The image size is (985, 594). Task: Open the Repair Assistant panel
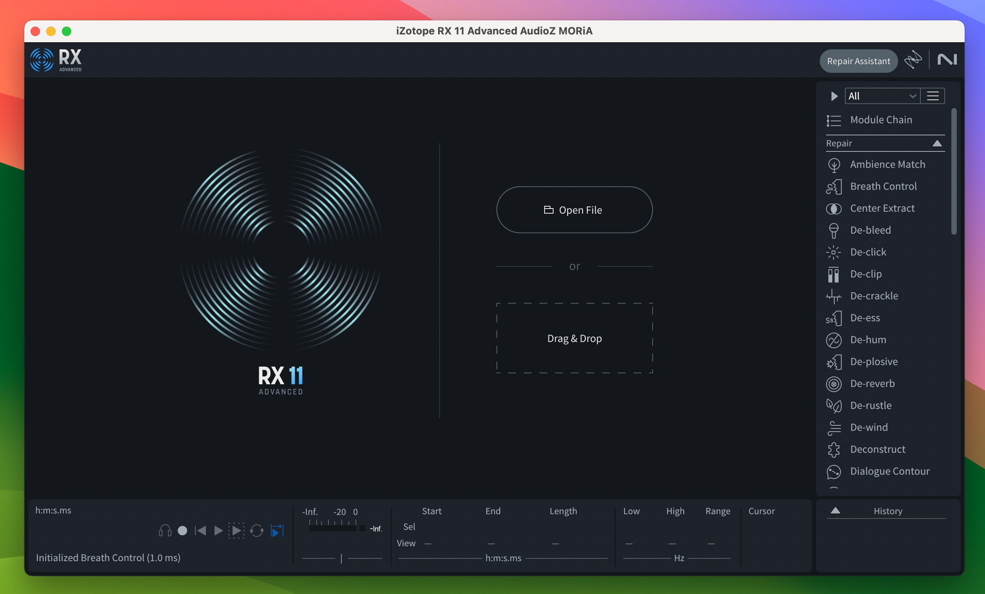tap(859, 60)
